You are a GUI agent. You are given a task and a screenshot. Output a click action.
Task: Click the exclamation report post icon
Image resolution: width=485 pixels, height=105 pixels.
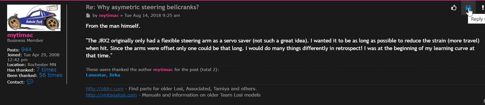click(x=483, y=8)
